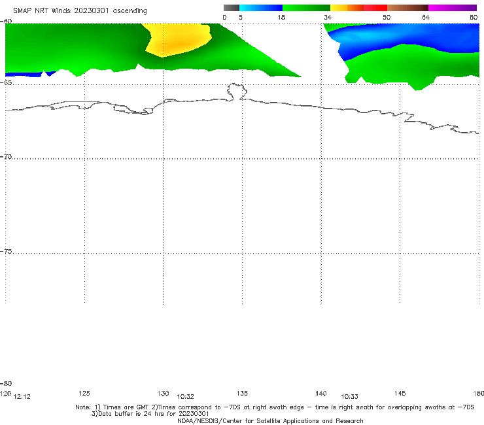This screenshot has width=484, height=425.
Task: Click the note line 'Times are GMT'
Action: [126, 407]
